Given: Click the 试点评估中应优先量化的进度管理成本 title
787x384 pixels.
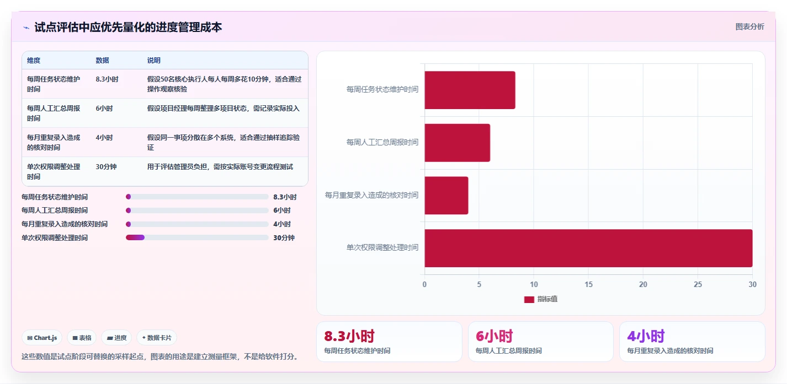Looking at the screenshot, I should [x=128, y=27].
